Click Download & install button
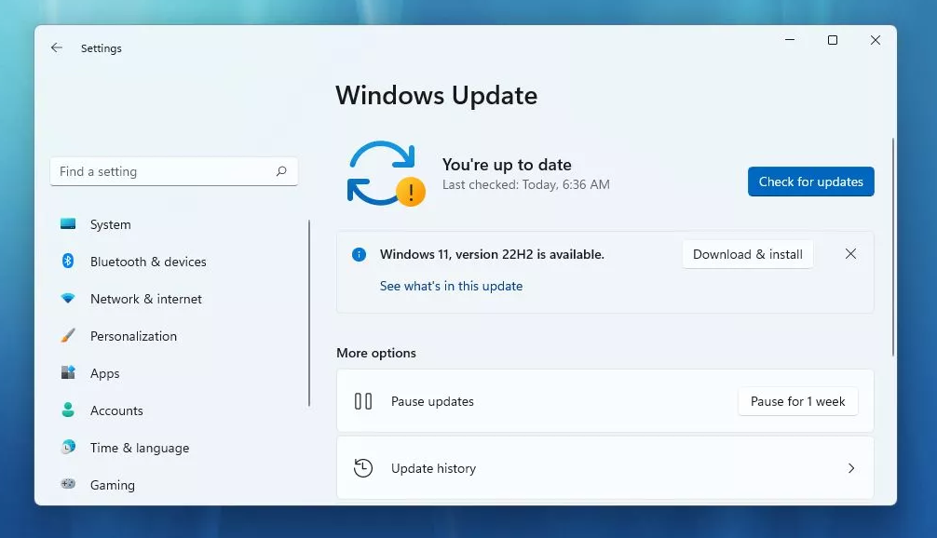Screen dimensions: 937x538 coord(747,254)
